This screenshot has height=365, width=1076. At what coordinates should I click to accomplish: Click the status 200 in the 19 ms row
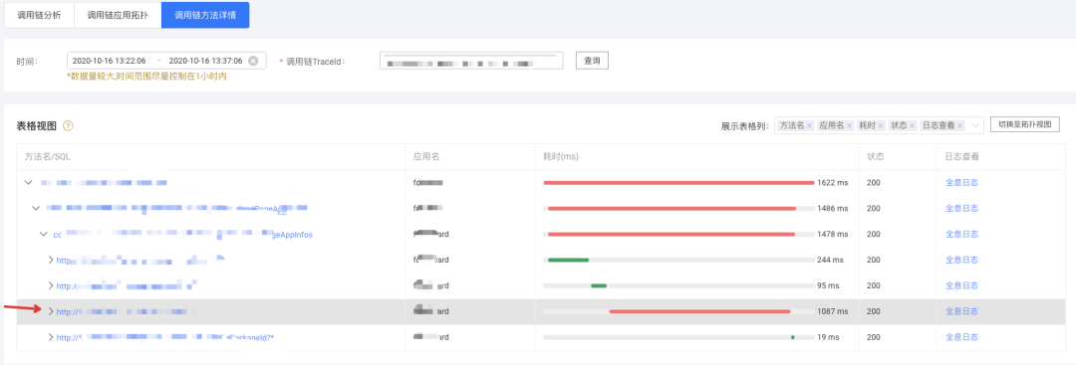tap(874, 337)
